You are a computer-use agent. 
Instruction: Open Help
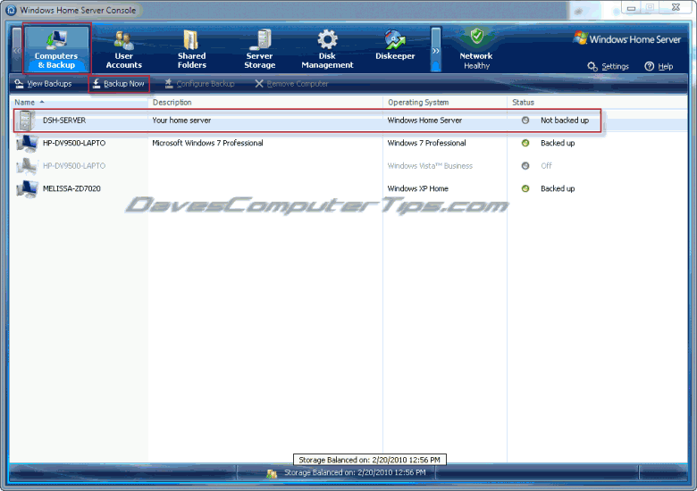pos(659,67)
